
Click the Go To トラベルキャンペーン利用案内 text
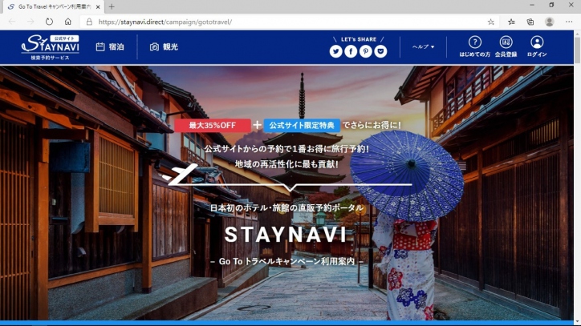tap(286, 261)
